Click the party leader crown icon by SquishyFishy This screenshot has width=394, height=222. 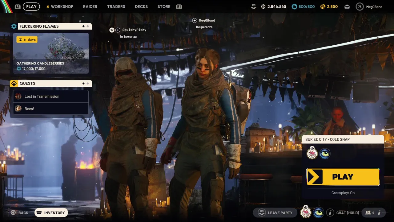tap(112, 30)
